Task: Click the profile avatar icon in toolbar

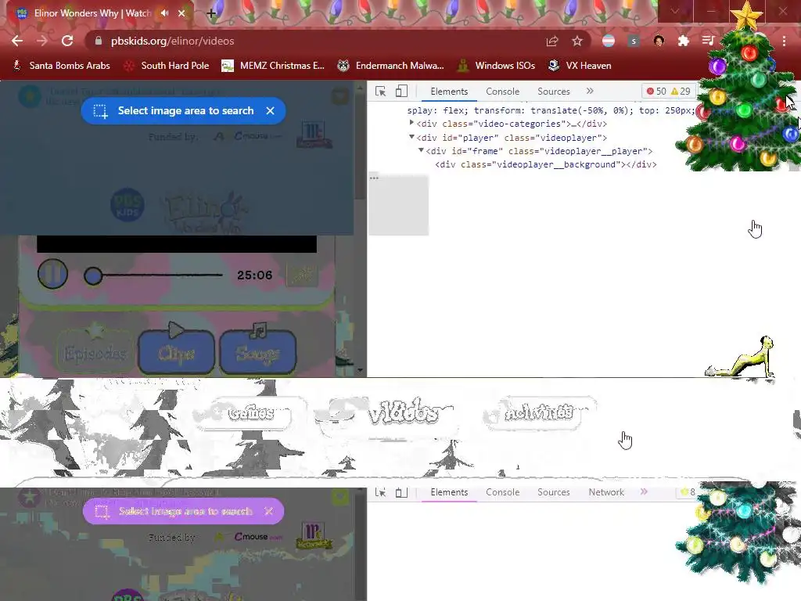Action: [x=659, y=41]
